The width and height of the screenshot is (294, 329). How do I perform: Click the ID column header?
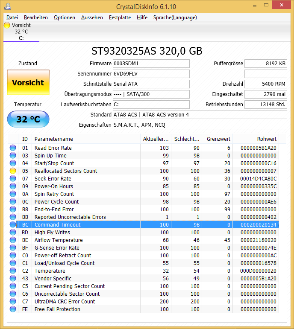tap(25, 139)
